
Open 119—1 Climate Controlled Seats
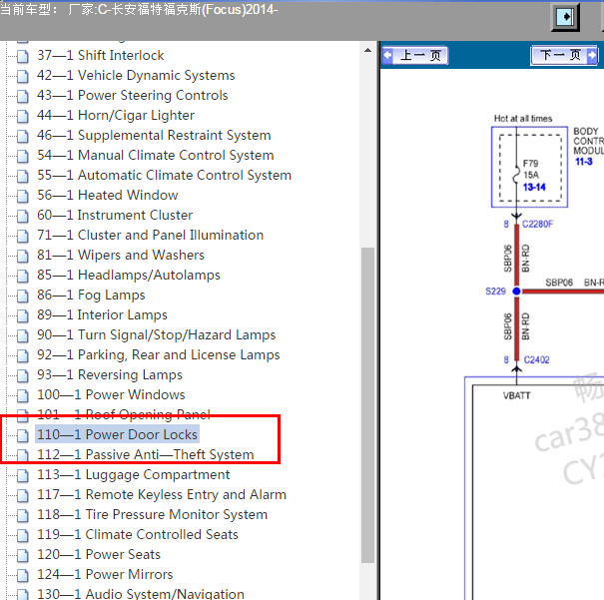tap(138, 535)
